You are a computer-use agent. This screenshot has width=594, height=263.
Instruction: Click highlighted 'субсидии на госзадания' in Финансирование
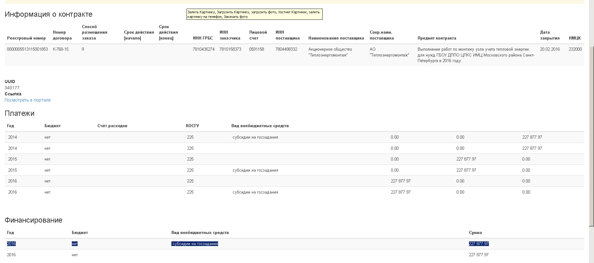195,244
